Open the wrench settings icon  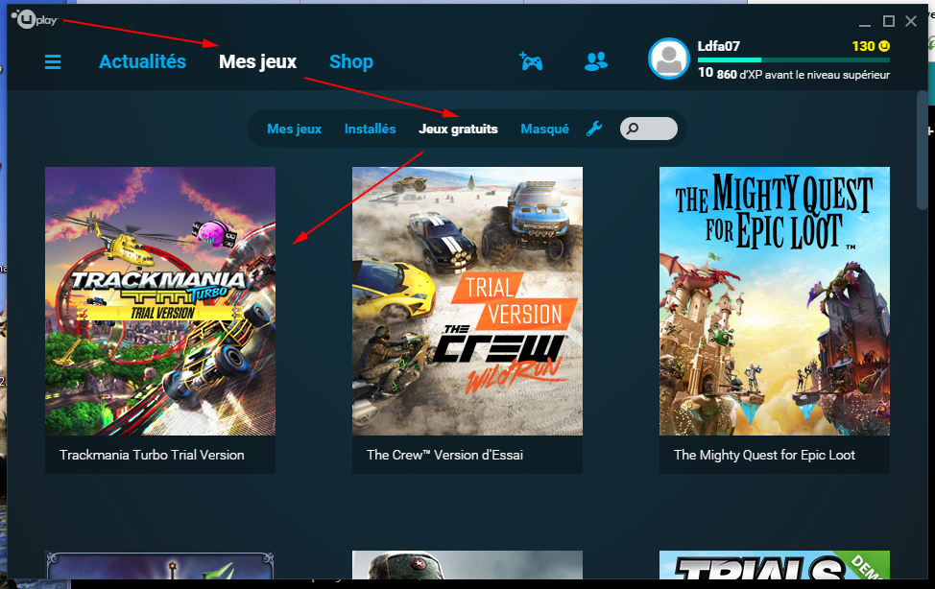point(594,129)
